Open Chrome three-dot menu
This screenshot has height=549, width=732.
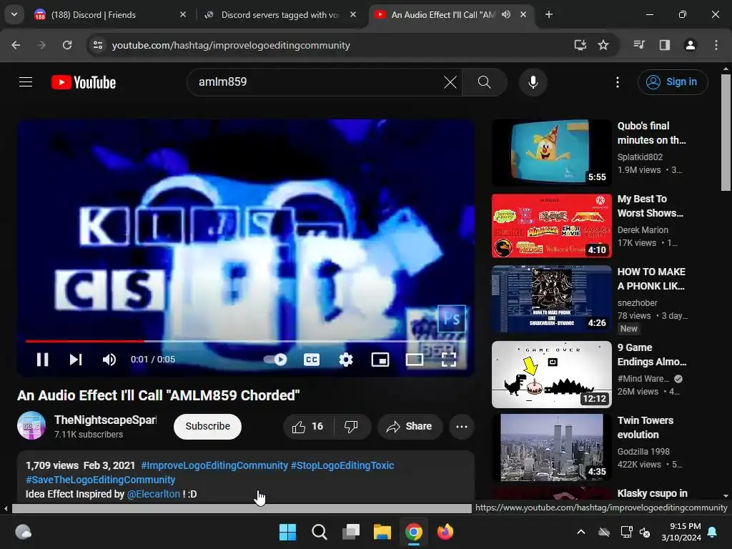pos(716,45)
